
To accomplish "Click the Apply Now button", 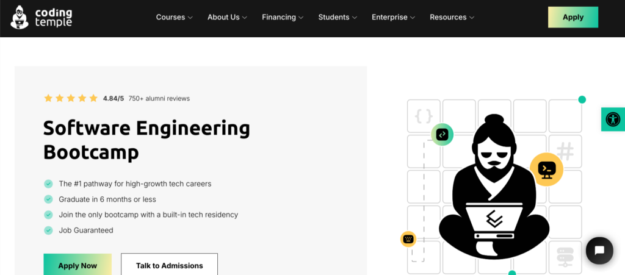I will [x=78, y=265].
